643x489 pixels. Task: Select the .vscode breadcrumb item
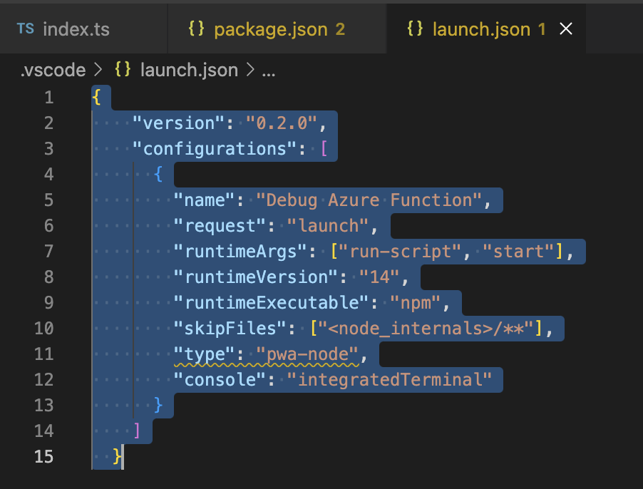click(53, 70)
